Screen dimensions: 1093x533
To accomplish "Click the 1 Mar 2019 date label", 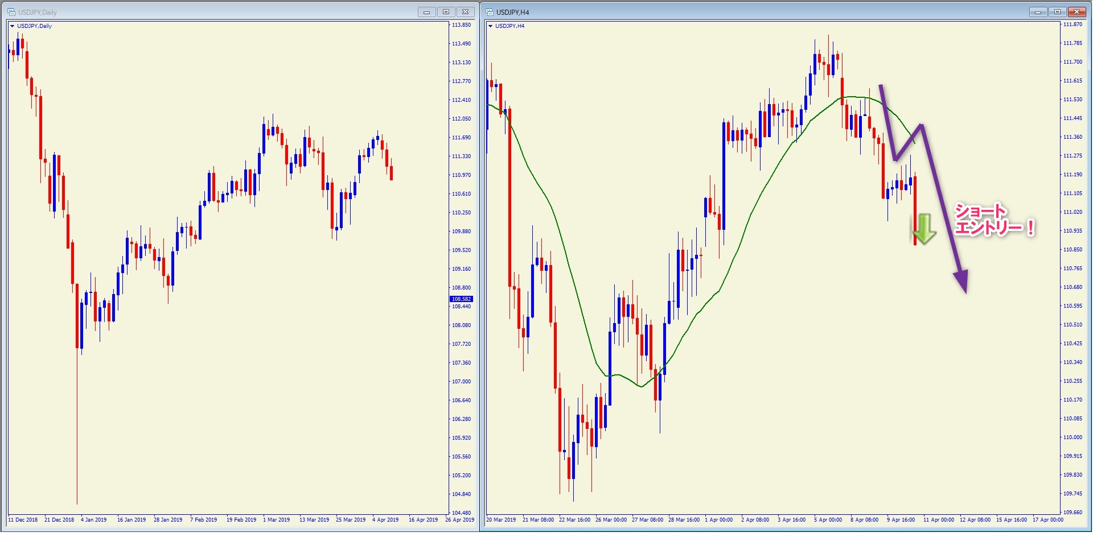I will pos(277,520).
